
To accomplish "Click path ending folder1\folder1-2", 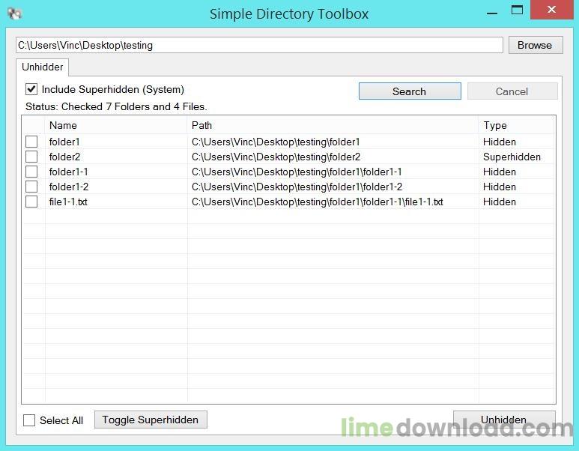I will point(297,187).
